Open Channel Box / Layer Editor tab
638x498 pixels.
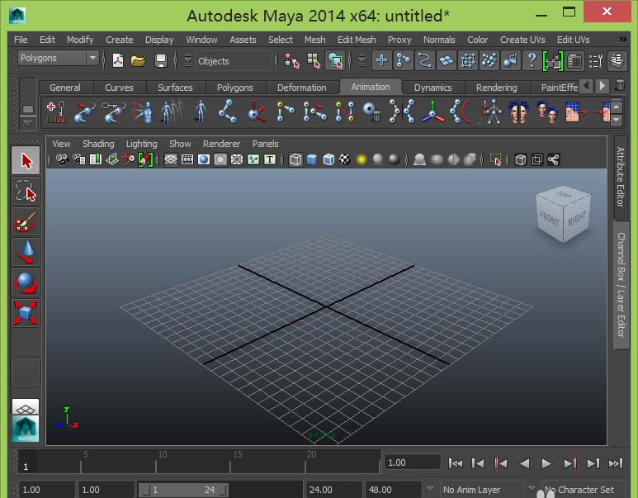[621, 285]
